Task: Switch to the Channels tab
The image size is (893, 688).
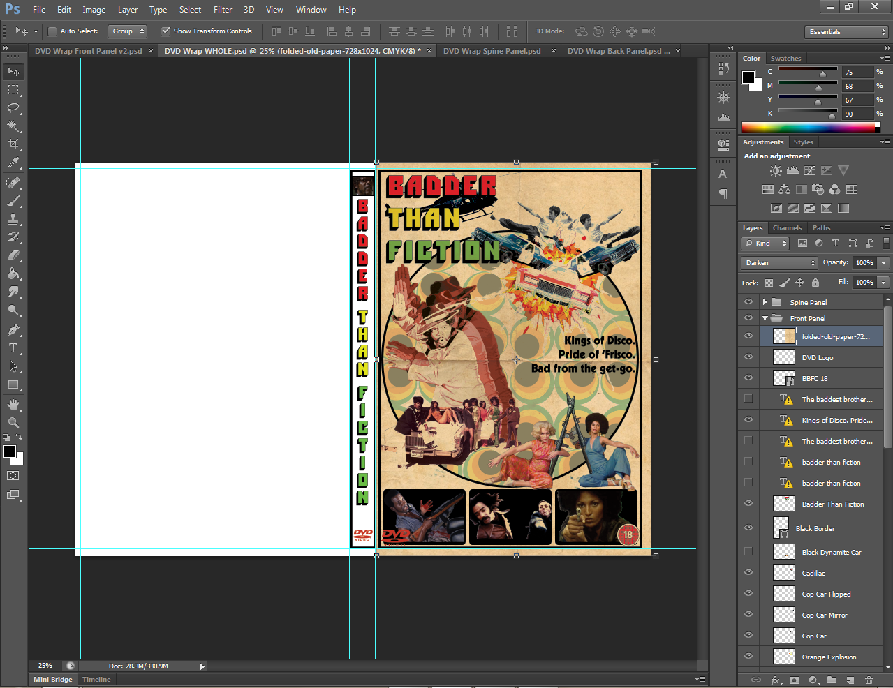Action: (787, 228)
